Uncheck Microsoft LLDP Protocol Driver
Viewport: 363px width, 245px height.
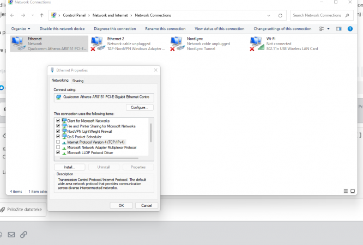pos(58,152)
